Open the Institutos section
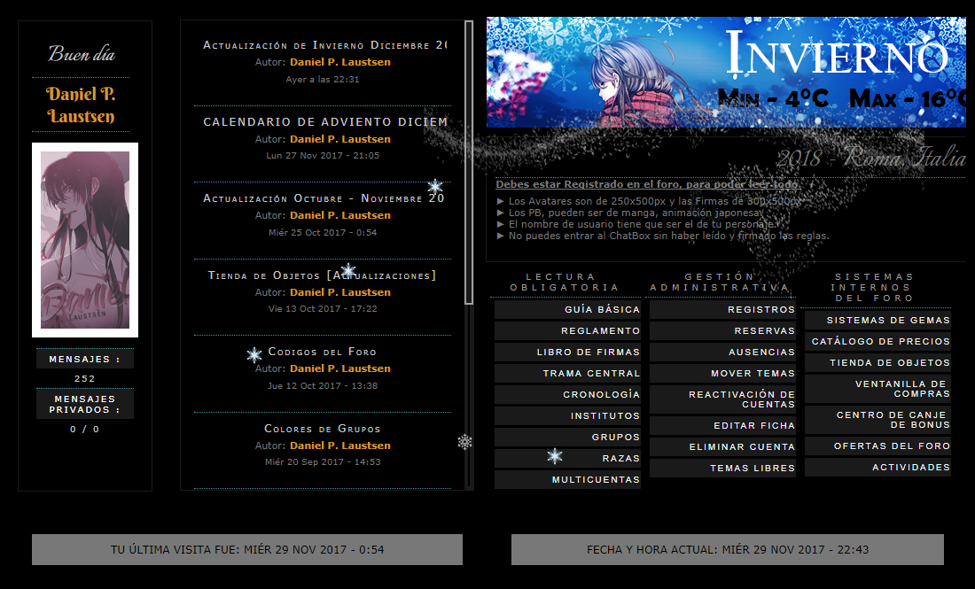Image resolution: width=975 pixels, height=589 pixels. (567, 415)
